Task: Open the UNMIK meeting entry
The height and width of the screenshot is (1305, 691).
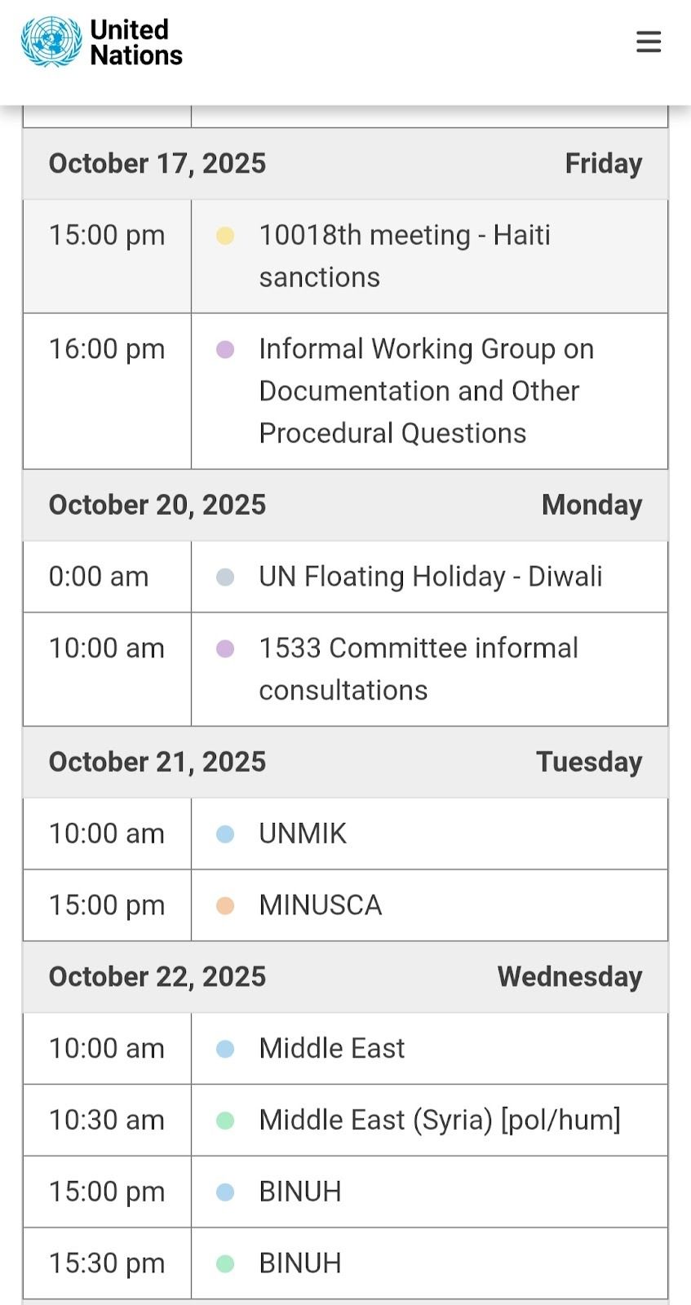Action: pyautogui.click(x=303, y=834)
